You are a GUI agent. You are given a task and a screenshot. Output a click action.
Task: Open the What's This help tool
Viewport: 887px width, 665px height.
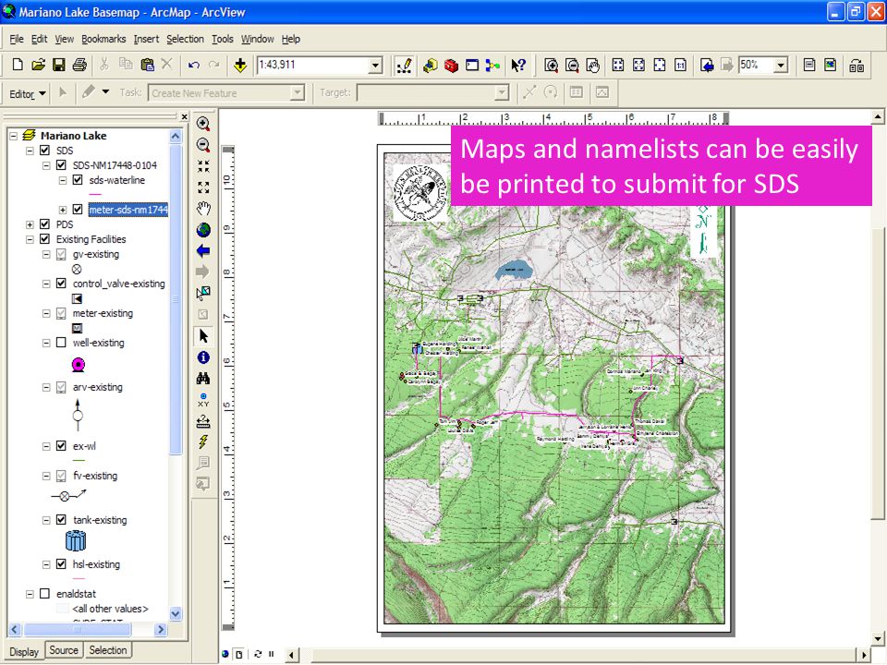coord(518,65)
